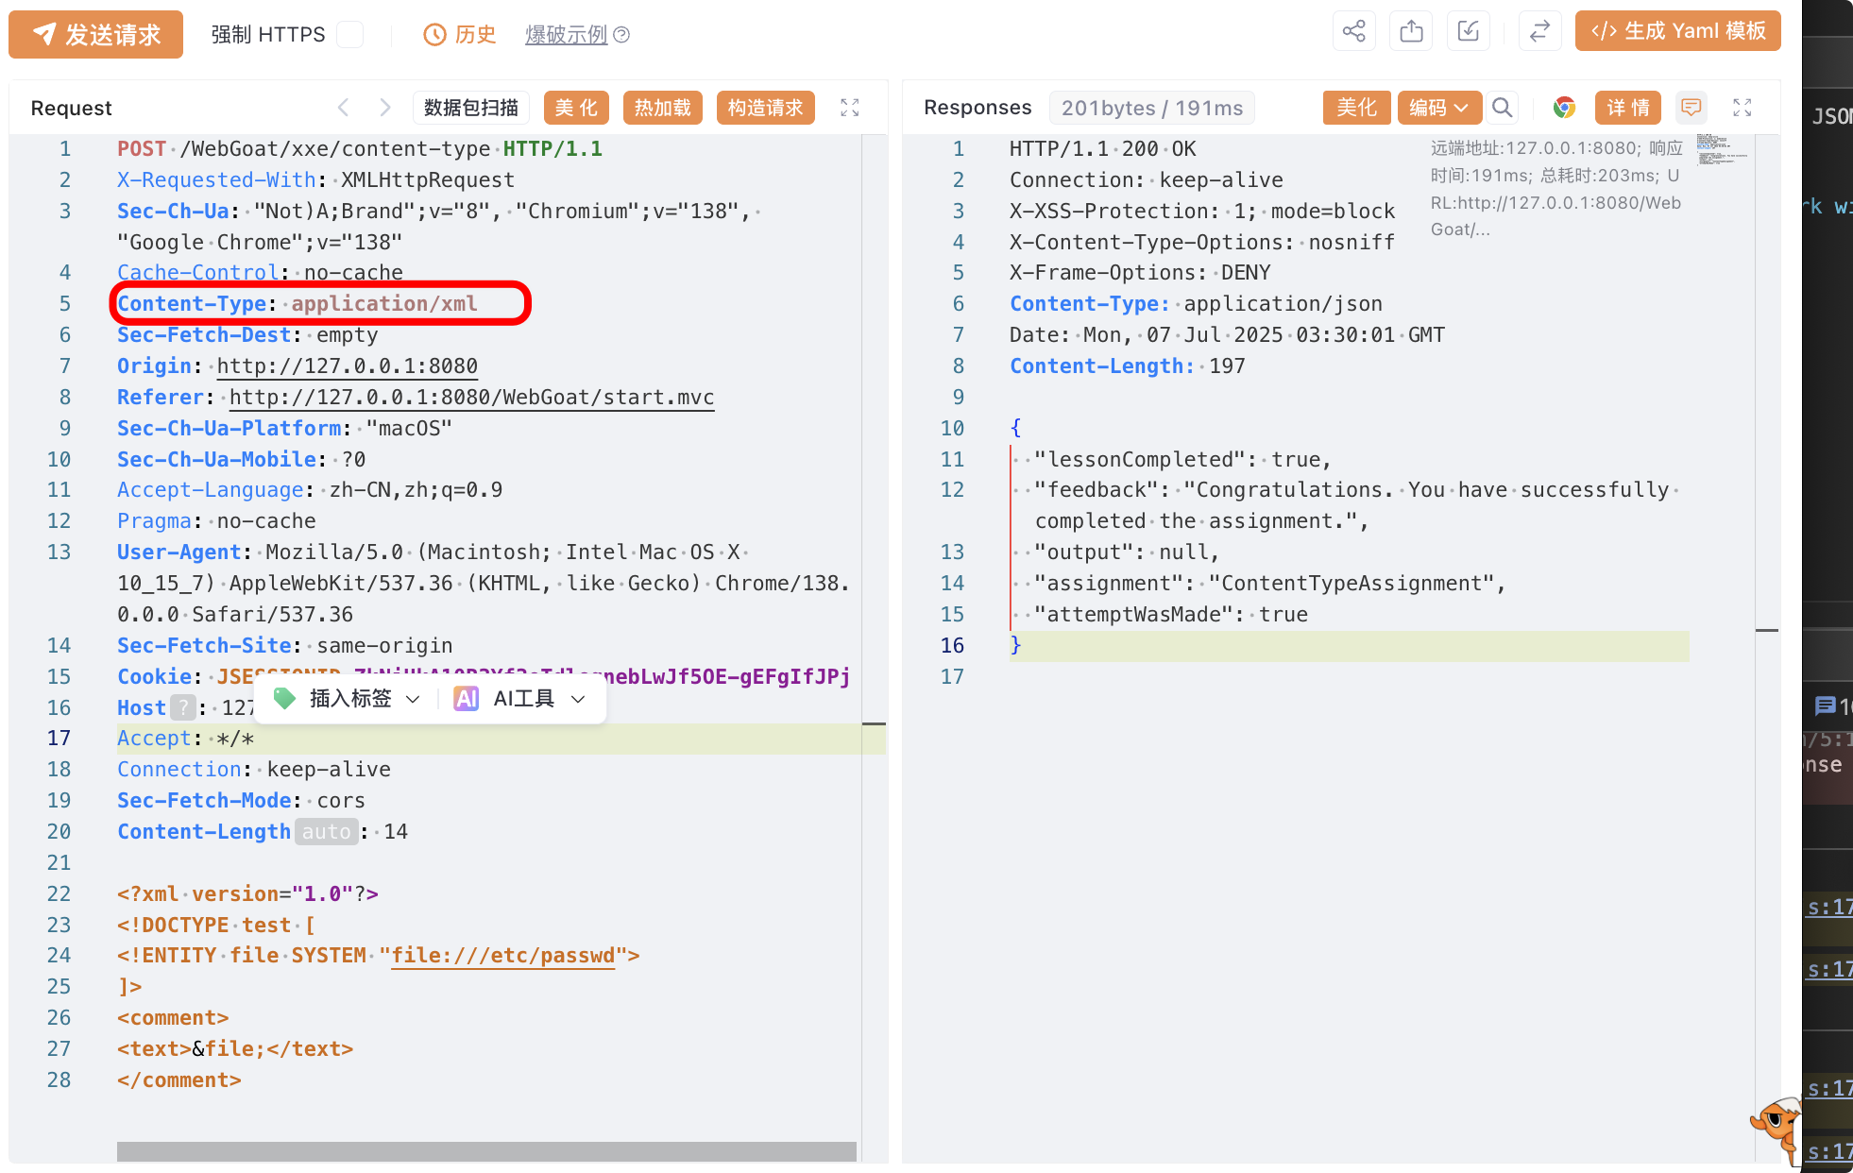This screenshot has height=1173, width=1853.
Task: Click the 201bytes / 191ms response size label
Action: click(1152, 108)
